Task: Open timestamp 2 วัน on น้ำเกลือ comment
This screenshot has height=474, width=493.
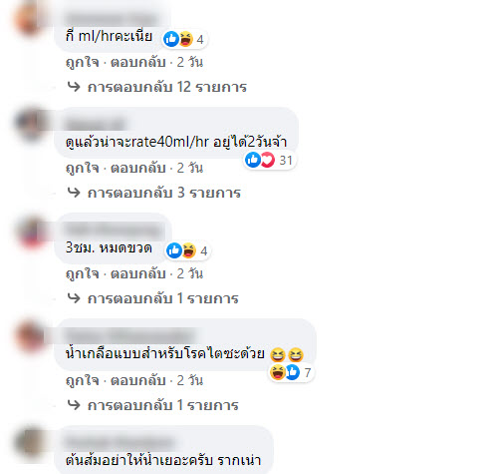Action: [190, 380]
